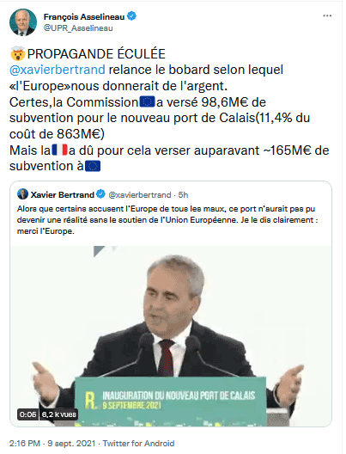The width and height of the screenshot is (346, 454).
Task: Open Xavier Bertrand's small avatar in quoted tweet
Action: 22,194
